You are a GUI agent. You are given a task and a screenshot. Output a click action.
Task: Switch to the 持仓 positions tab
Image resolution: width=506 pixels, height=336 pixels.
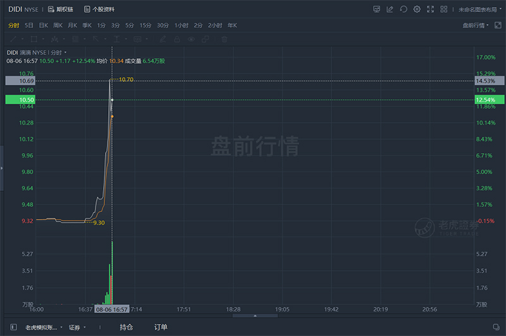(126, 327)
